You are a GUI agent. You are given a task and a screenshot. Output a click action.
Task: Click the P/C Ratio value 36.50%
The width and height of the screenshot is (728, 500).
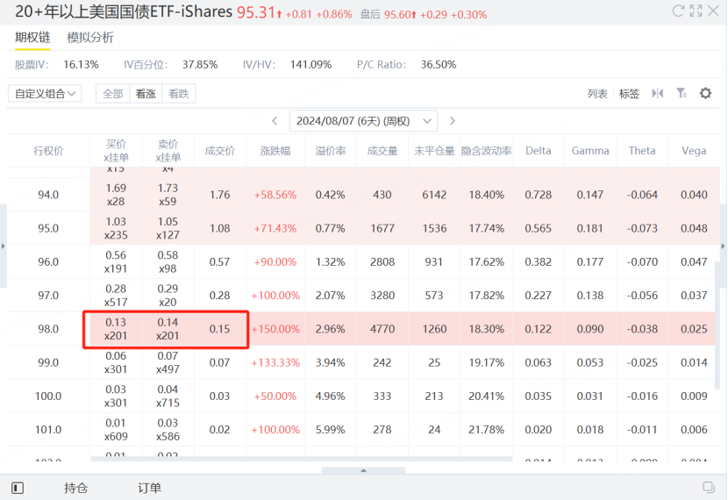click(439, 65)
